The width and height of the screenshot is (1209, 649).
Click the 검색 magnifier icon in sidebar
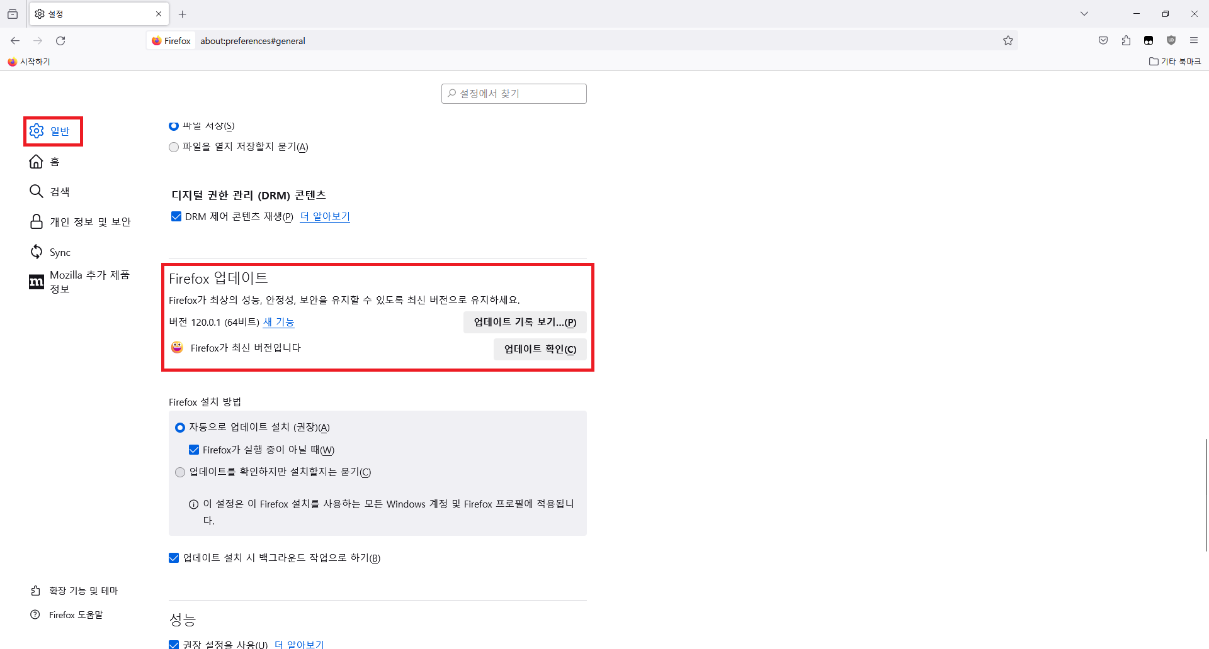[x=37, y=191]
